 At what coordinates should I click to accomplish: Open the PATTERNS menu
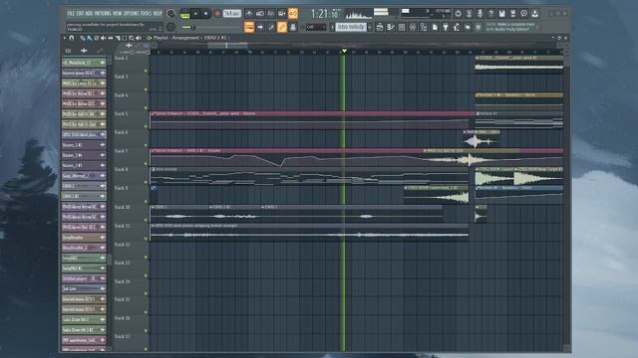(104, 13)
